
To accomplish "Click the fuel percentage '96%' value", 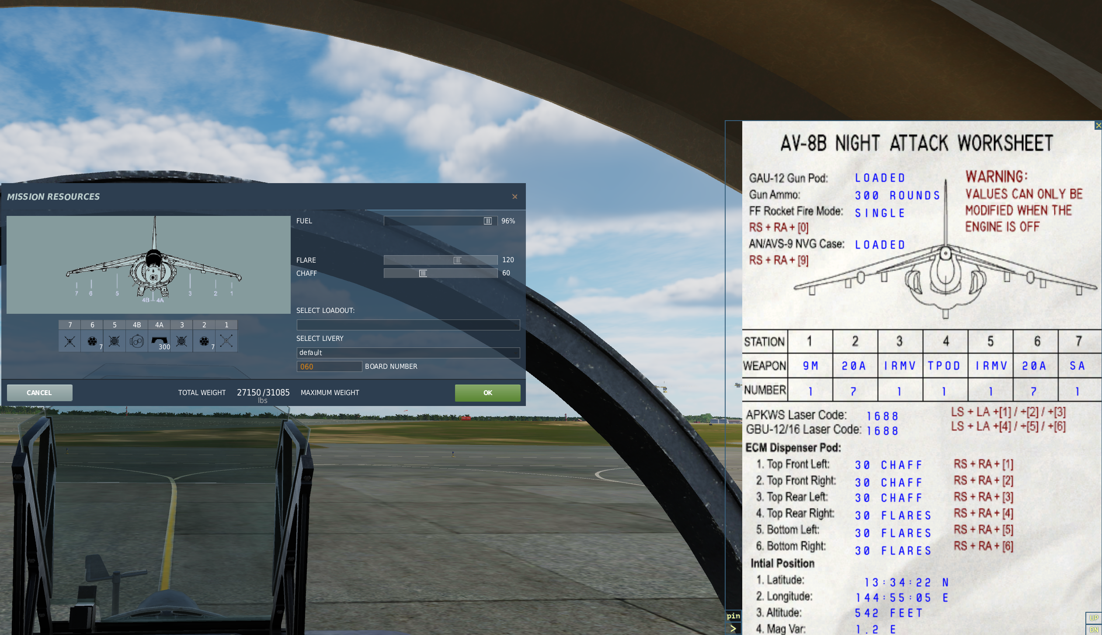I will [x=508, y=221].
